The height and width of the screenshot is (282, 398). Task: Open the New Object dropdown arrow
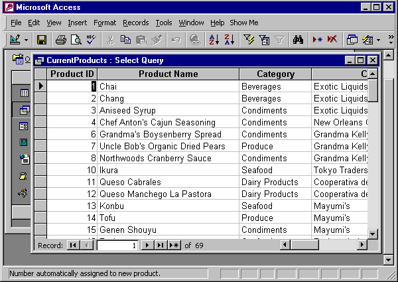tap(379, 40)
